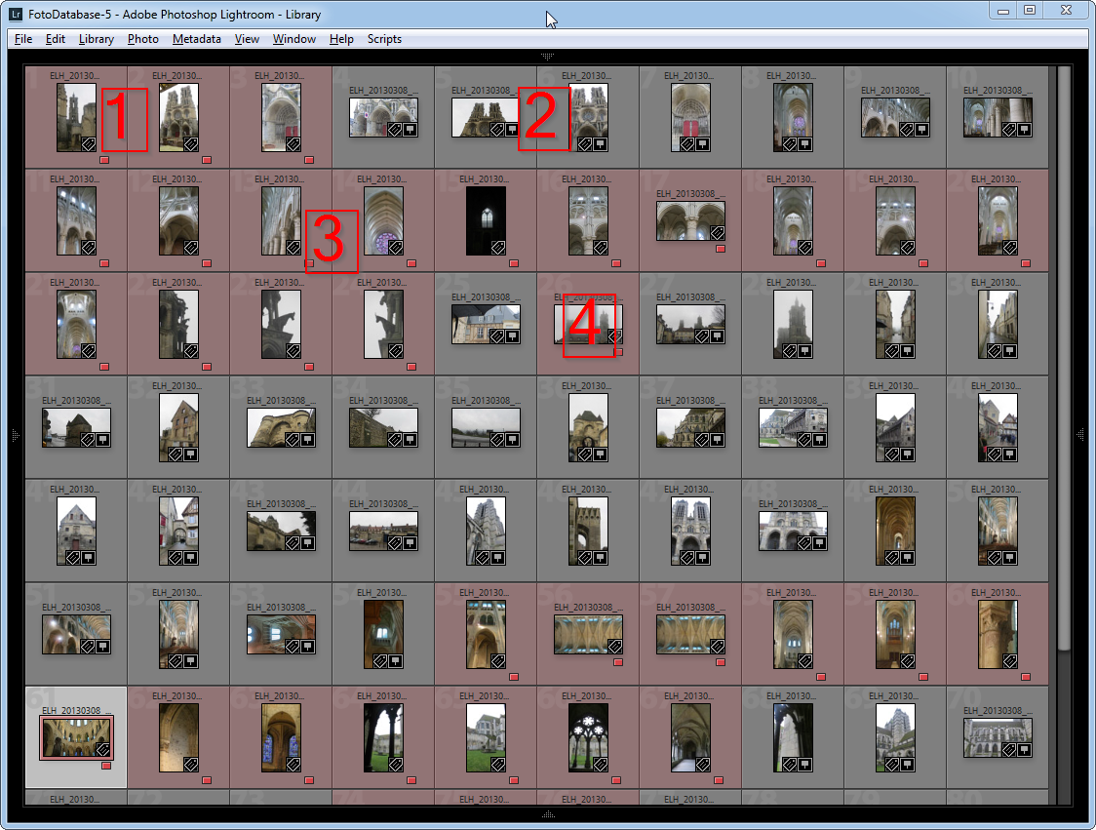Click the map location badge on photo 38

(820, 440)
